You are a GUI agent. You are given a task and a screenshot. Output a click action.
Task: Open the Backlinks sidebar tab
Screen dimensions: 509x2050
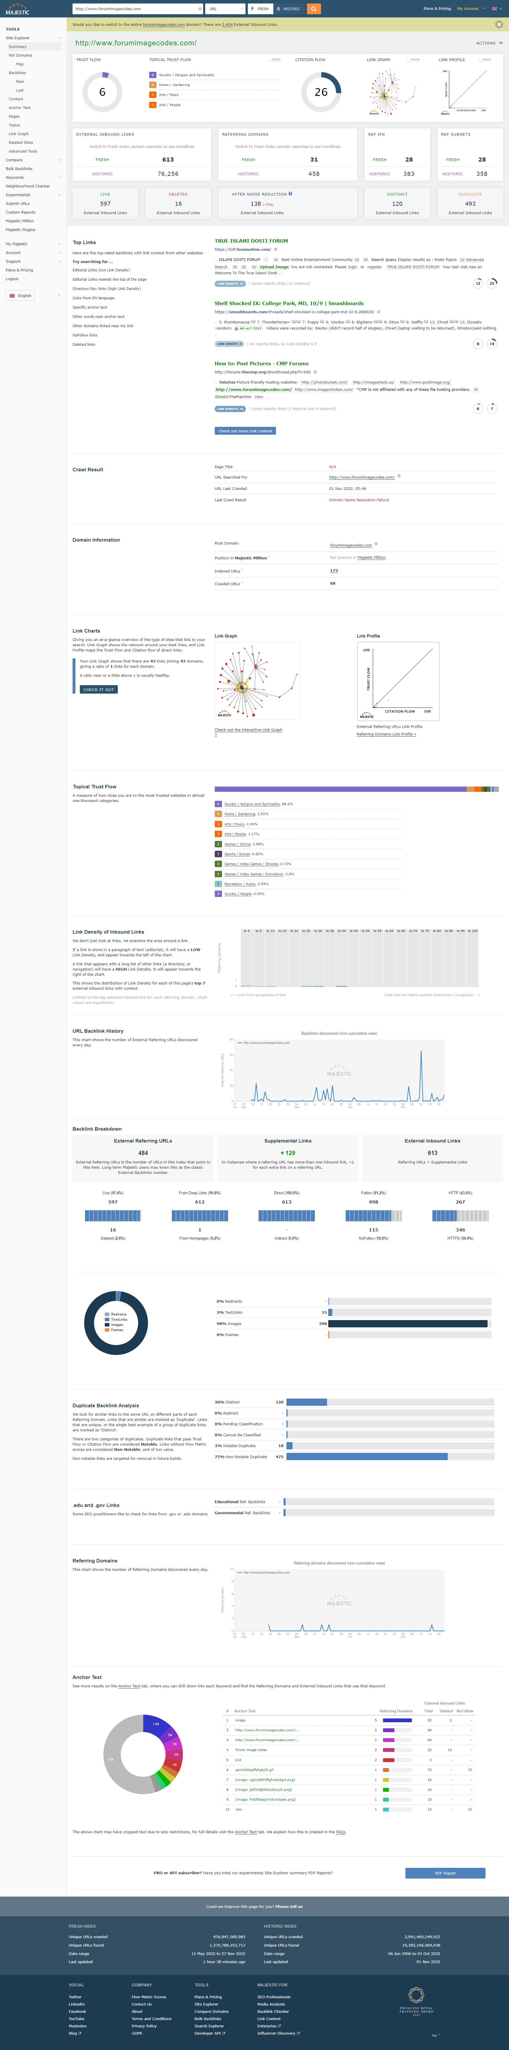(17, 72)
